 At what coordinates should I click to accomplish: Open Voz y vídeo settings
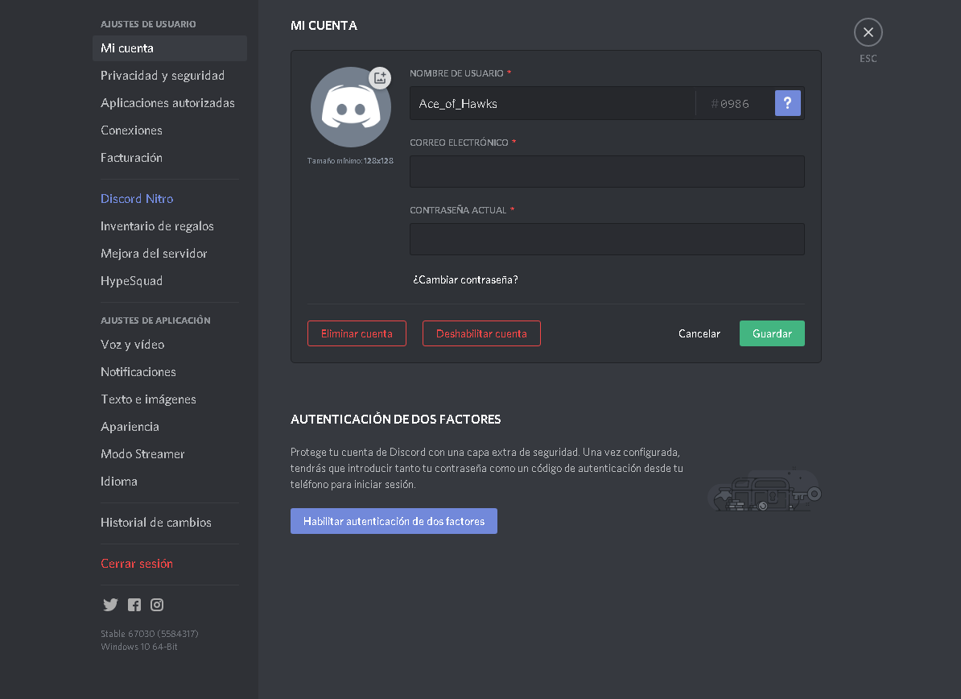pyautogui.click(x=170, y=345)
